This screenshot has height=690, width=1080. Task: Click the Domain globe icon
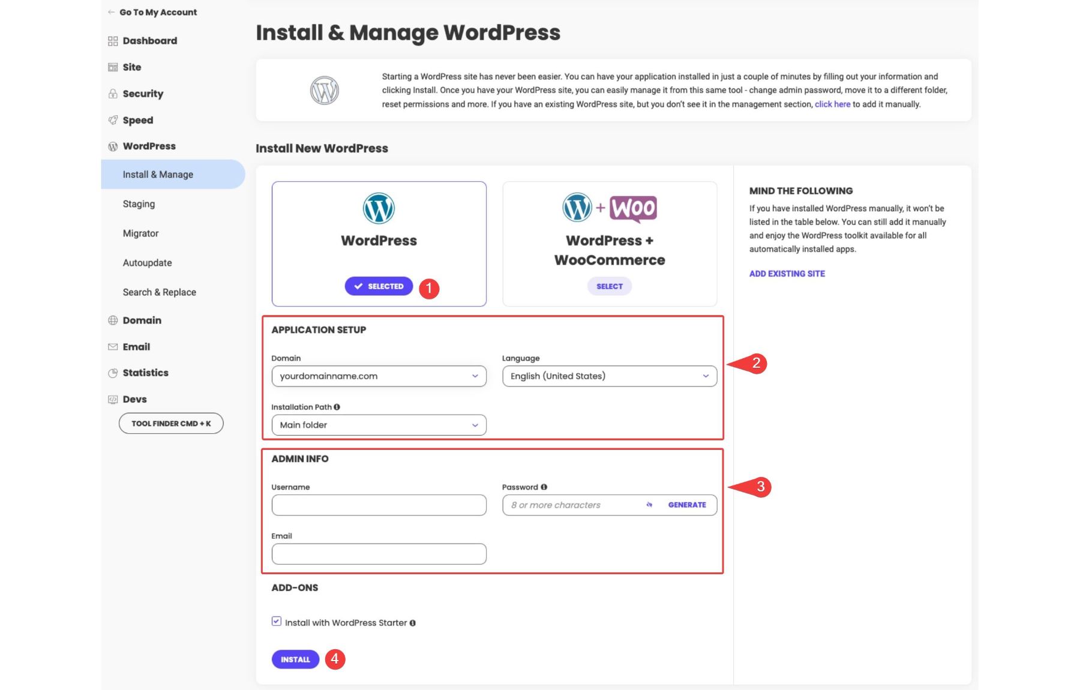tap(113, 320)
